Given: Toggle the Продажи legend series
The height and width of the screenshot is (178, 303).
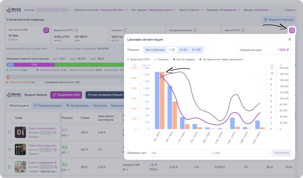Looking at the screenshot, I should [x=162, y=59].
